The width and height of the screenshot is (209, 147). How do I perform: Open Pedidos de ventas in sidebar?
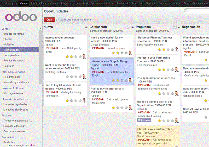tap(14, 60)
